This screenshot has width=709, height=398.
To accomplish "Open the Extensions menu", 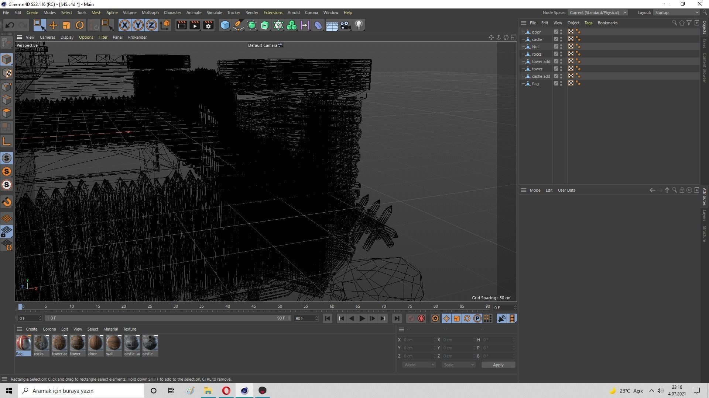I will [x=273, y=13].
